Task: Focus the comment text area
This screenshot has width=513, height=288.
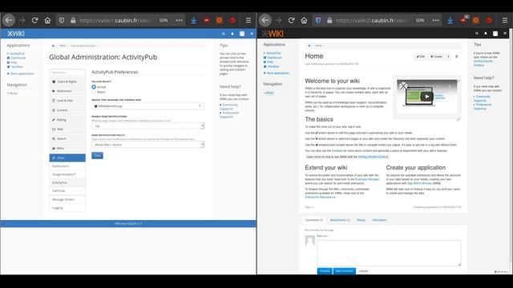Action: (389, 253)
